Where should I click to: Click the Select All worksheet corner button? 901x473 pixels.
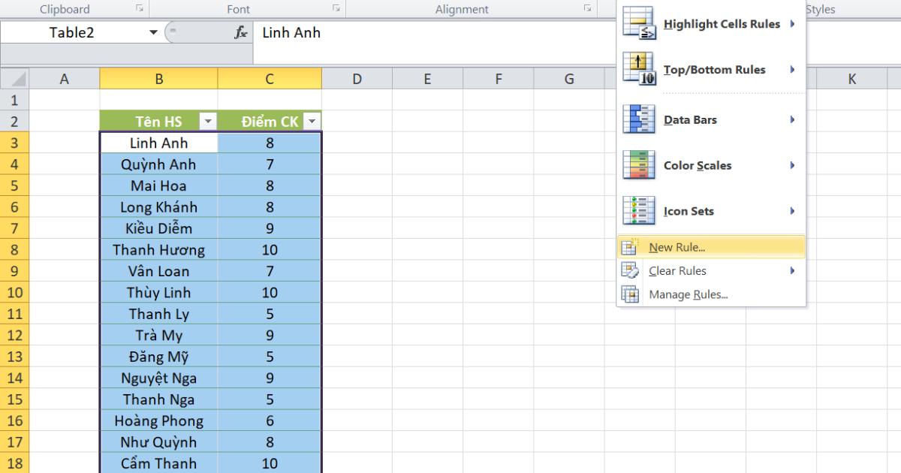[x=14, y=78]
